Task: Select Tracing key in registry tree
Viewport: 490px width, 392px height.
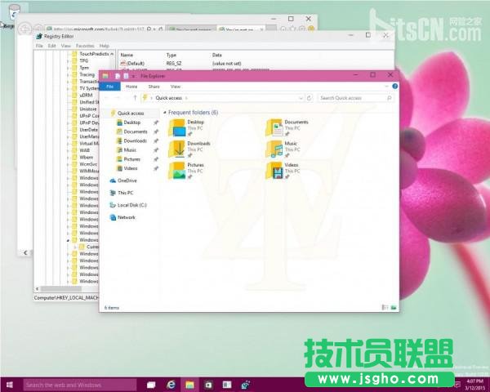Action: (87, 74)
